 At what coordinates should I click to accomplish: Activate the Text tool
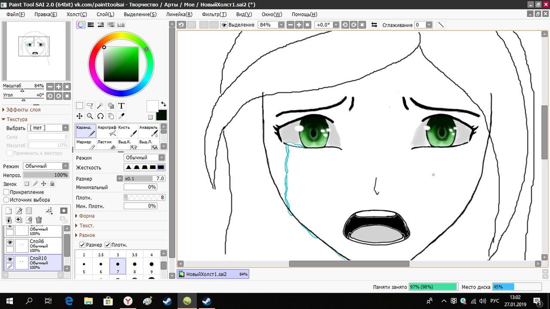coord(121,106)
